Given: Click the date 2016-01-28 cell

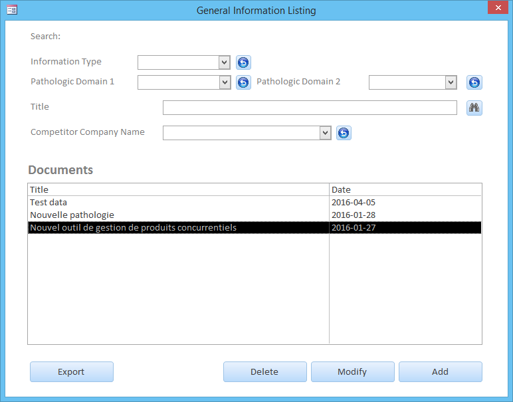Looking at the screenshot, I should tap(405, 215).
